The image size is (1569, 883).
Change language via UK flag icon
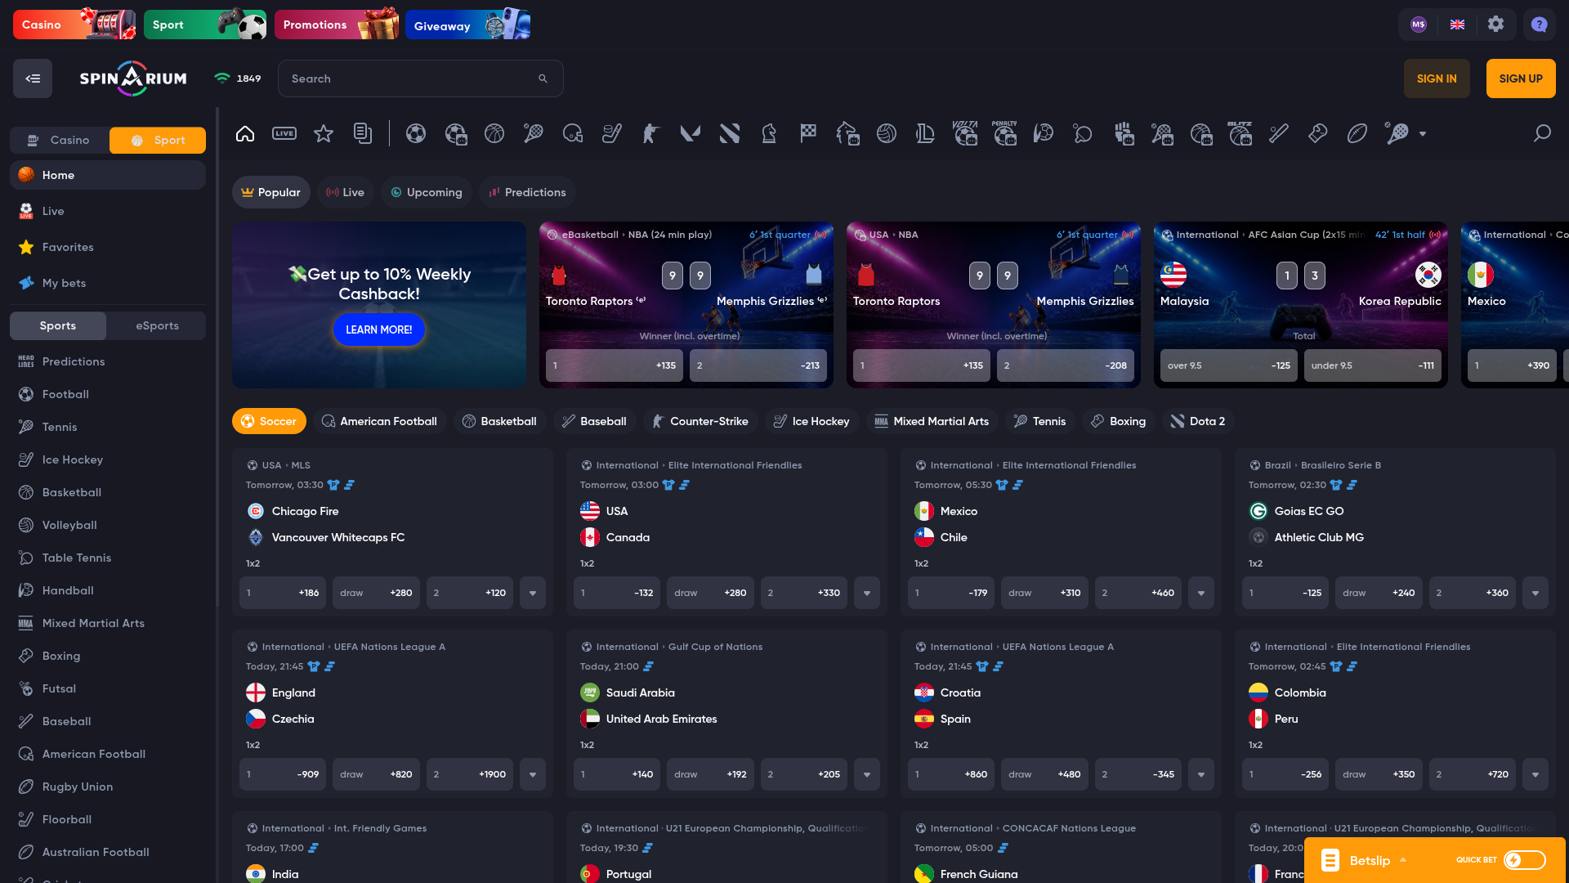coord(1457,25)
